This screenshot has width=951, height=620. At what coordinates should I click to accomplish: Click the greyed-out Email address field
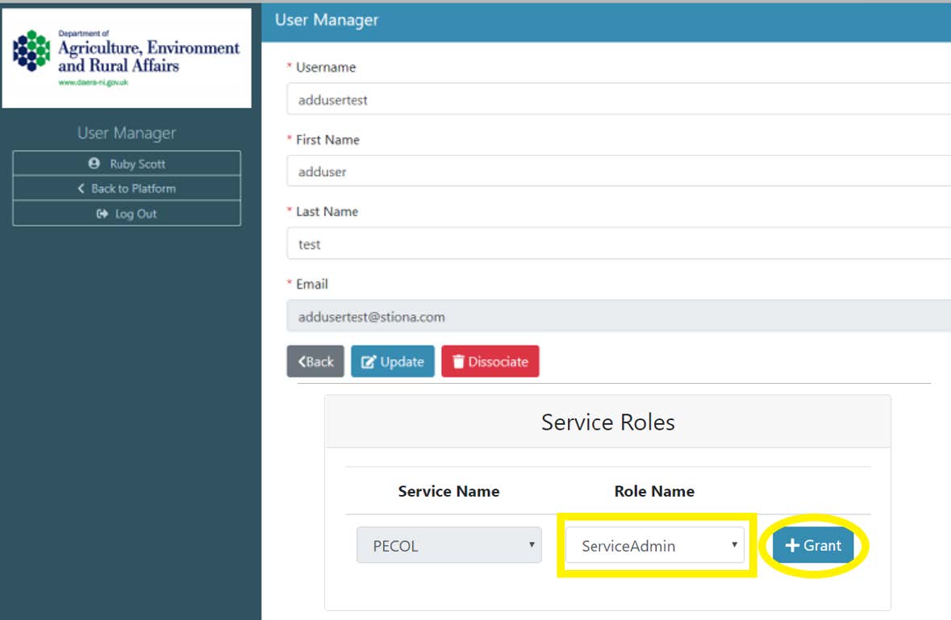[618, 317]
